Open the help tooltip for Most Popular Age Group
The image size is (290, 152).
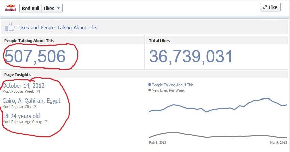coord(46,122)
